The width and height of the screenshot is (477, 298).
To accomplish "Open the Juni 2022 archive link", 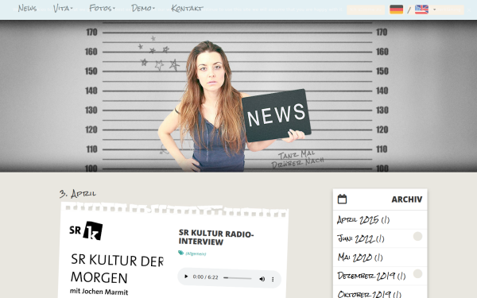I will 361,238.
